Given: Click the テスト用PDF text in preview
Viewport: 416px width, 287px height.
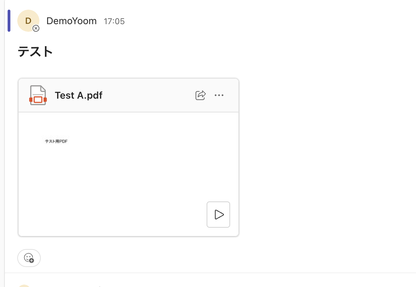Looking at the screenshot, I should 56,141.
